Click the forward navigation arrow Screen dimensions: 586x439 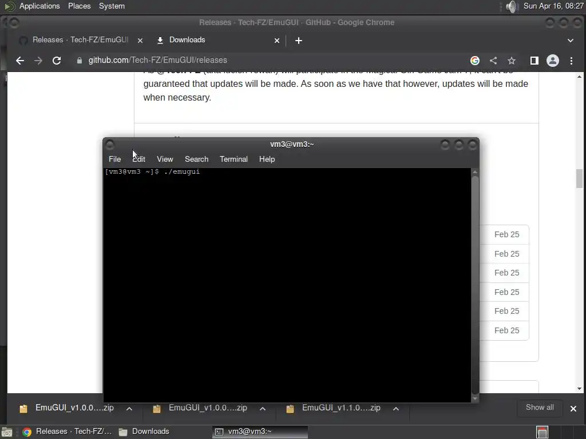pos(38,61)
